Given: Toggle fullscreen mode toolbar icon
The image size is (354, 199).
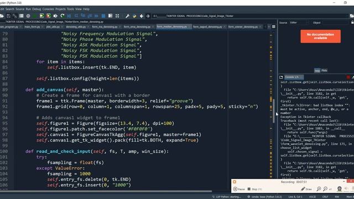Looking at the screenshot, I should pos(117,16).
